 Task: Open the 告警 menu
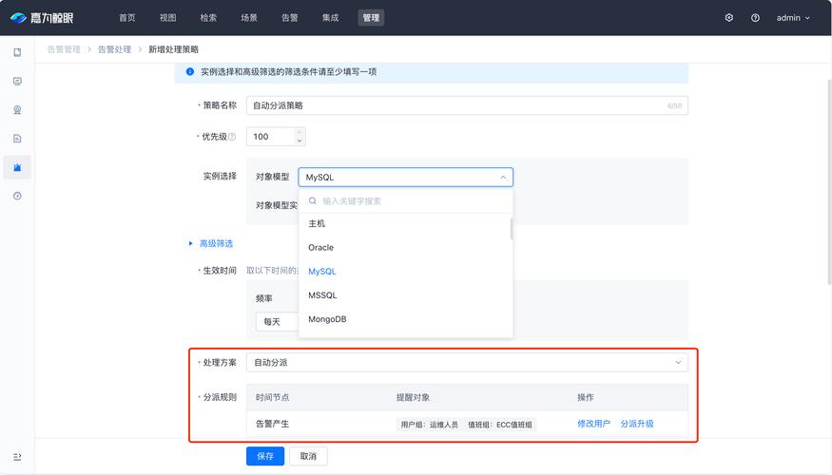289,17
